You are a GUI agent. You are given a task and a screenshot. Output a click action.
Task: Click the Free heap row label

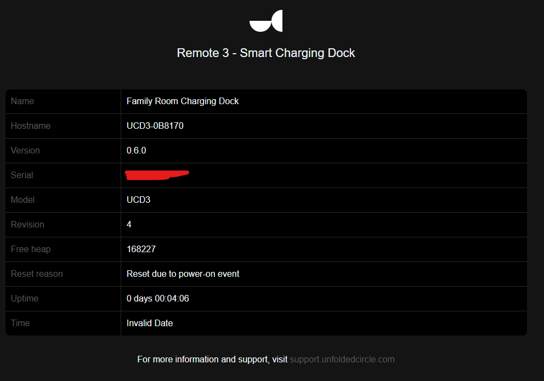point(31,249)
